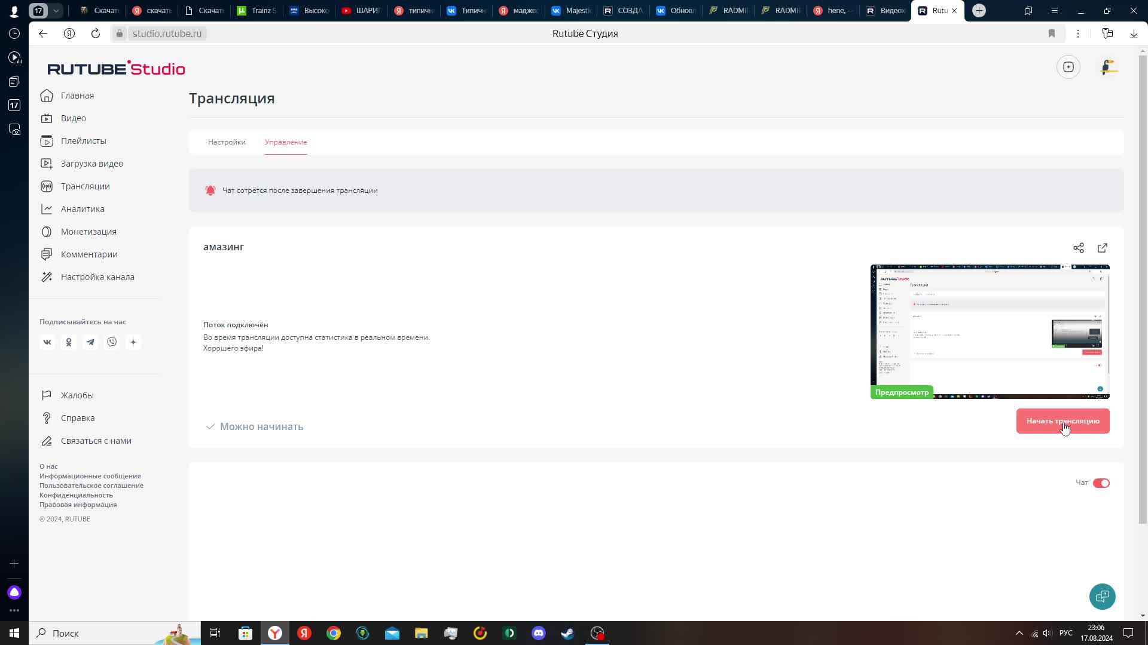The height and width of the screenshot is (645, 1148).
Task: Click the stream Предпросмотр thumbnail
Action: pos(990,331)
